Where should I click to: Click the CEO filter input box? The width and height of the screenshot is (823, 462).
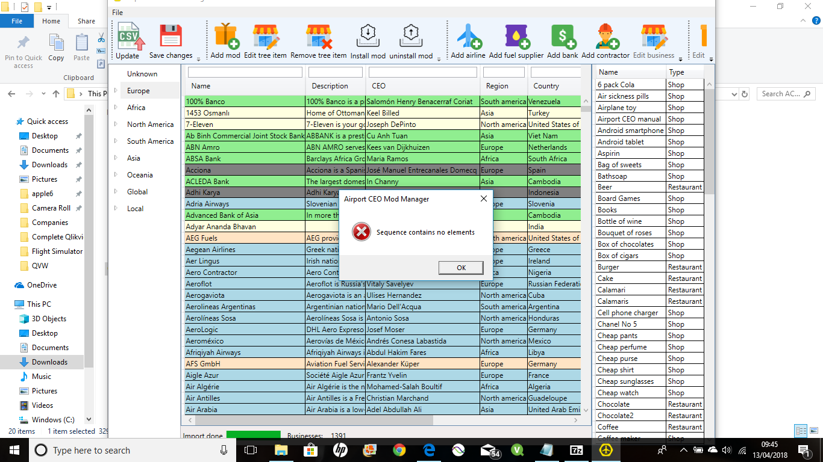pos(422,72)
